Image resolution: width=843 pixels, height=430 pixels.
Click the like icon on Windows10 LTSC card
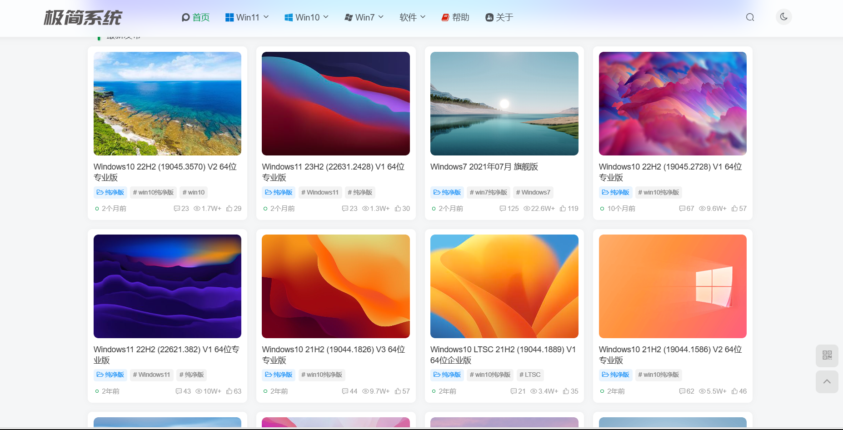click(x=566, y=391)
